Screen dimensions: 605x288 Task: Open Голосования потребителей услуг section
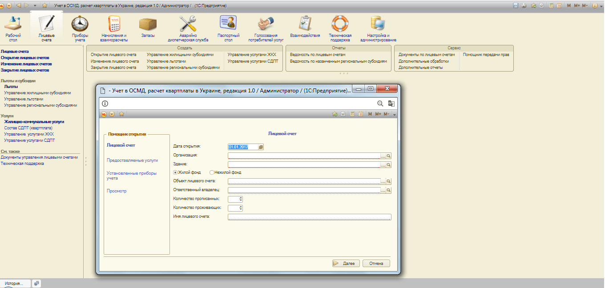point(266,28)
